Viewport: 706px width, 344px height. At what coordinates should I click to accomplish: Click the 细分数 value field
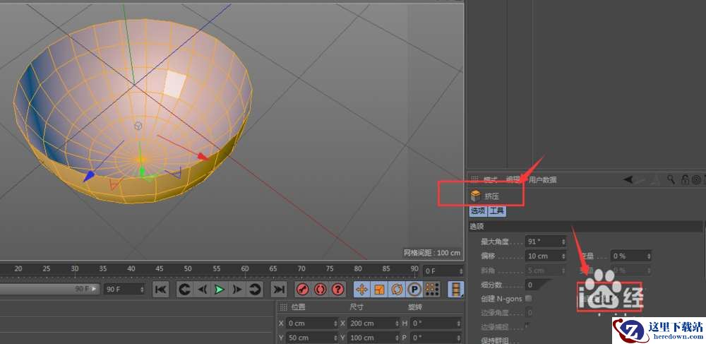click(538, 285)
